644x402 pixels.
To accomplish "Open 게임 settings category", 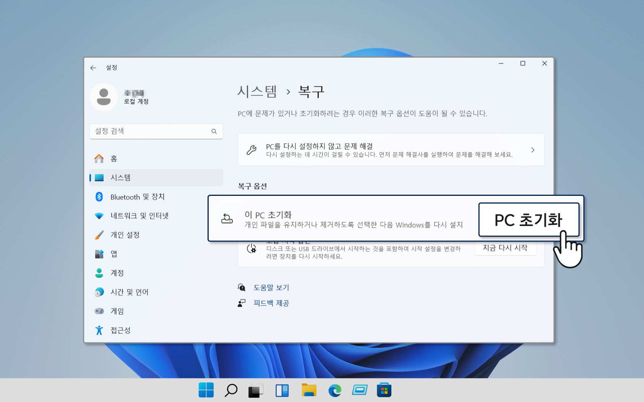I will point(117,311).
